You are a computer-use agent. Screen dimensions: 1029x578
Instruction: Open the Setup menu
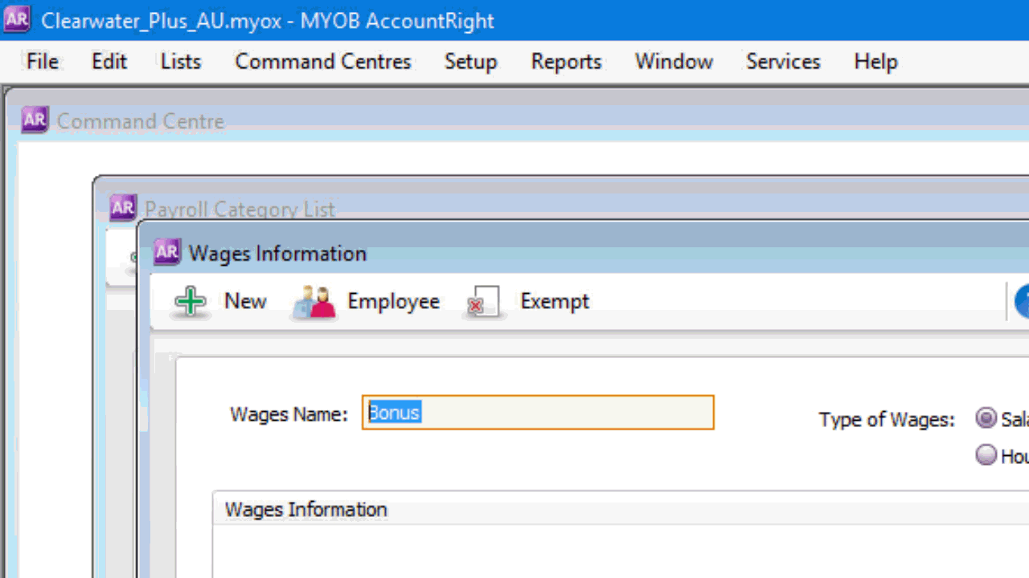tap(471, 62)
